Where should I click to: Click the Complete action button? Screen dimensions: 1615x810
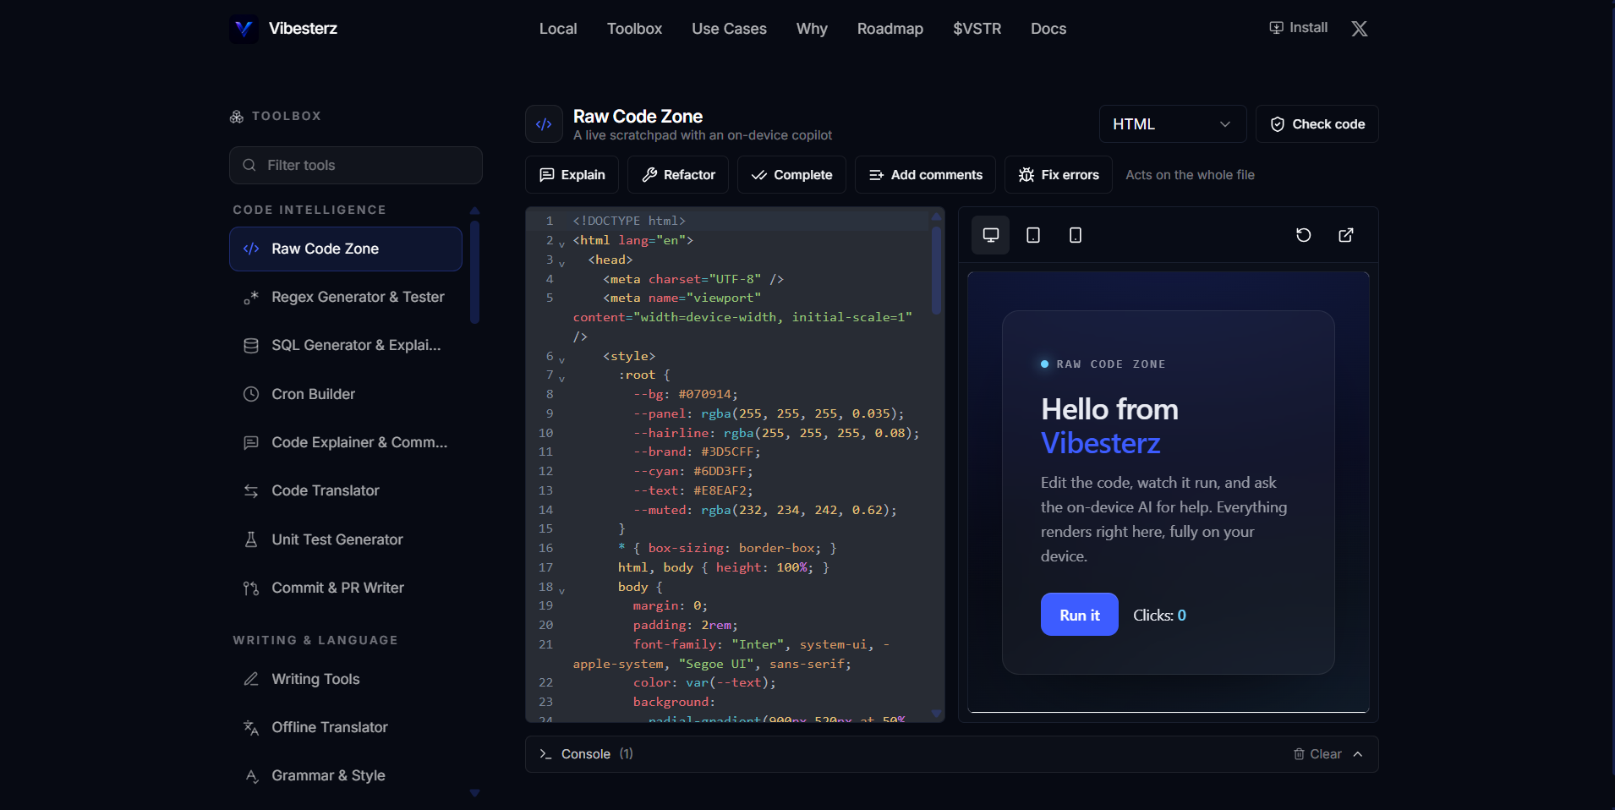[x=791, y=175]
